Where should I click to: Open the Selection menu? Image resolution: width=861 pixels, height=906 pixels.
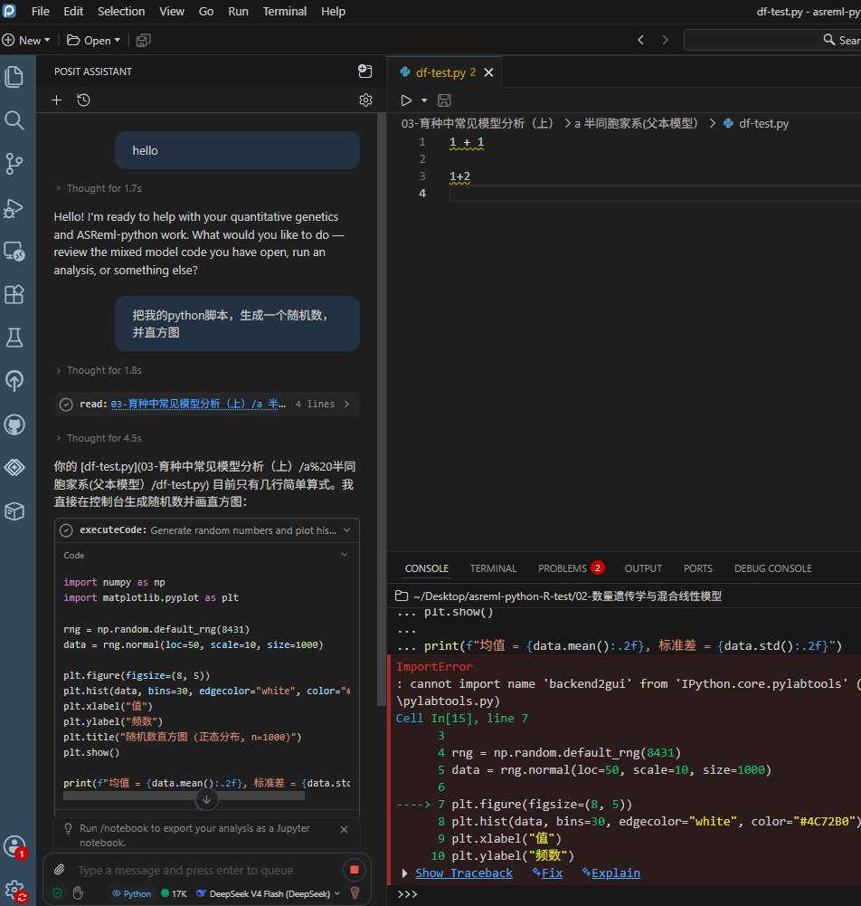(x=121, y=11)
